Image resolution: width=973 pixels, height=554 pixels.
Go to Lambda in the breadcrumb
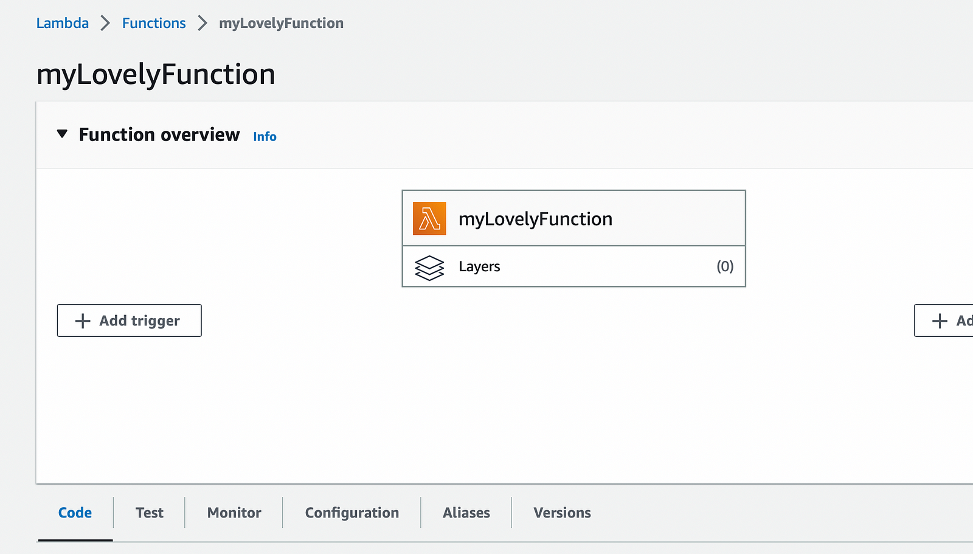coord(62,23)
